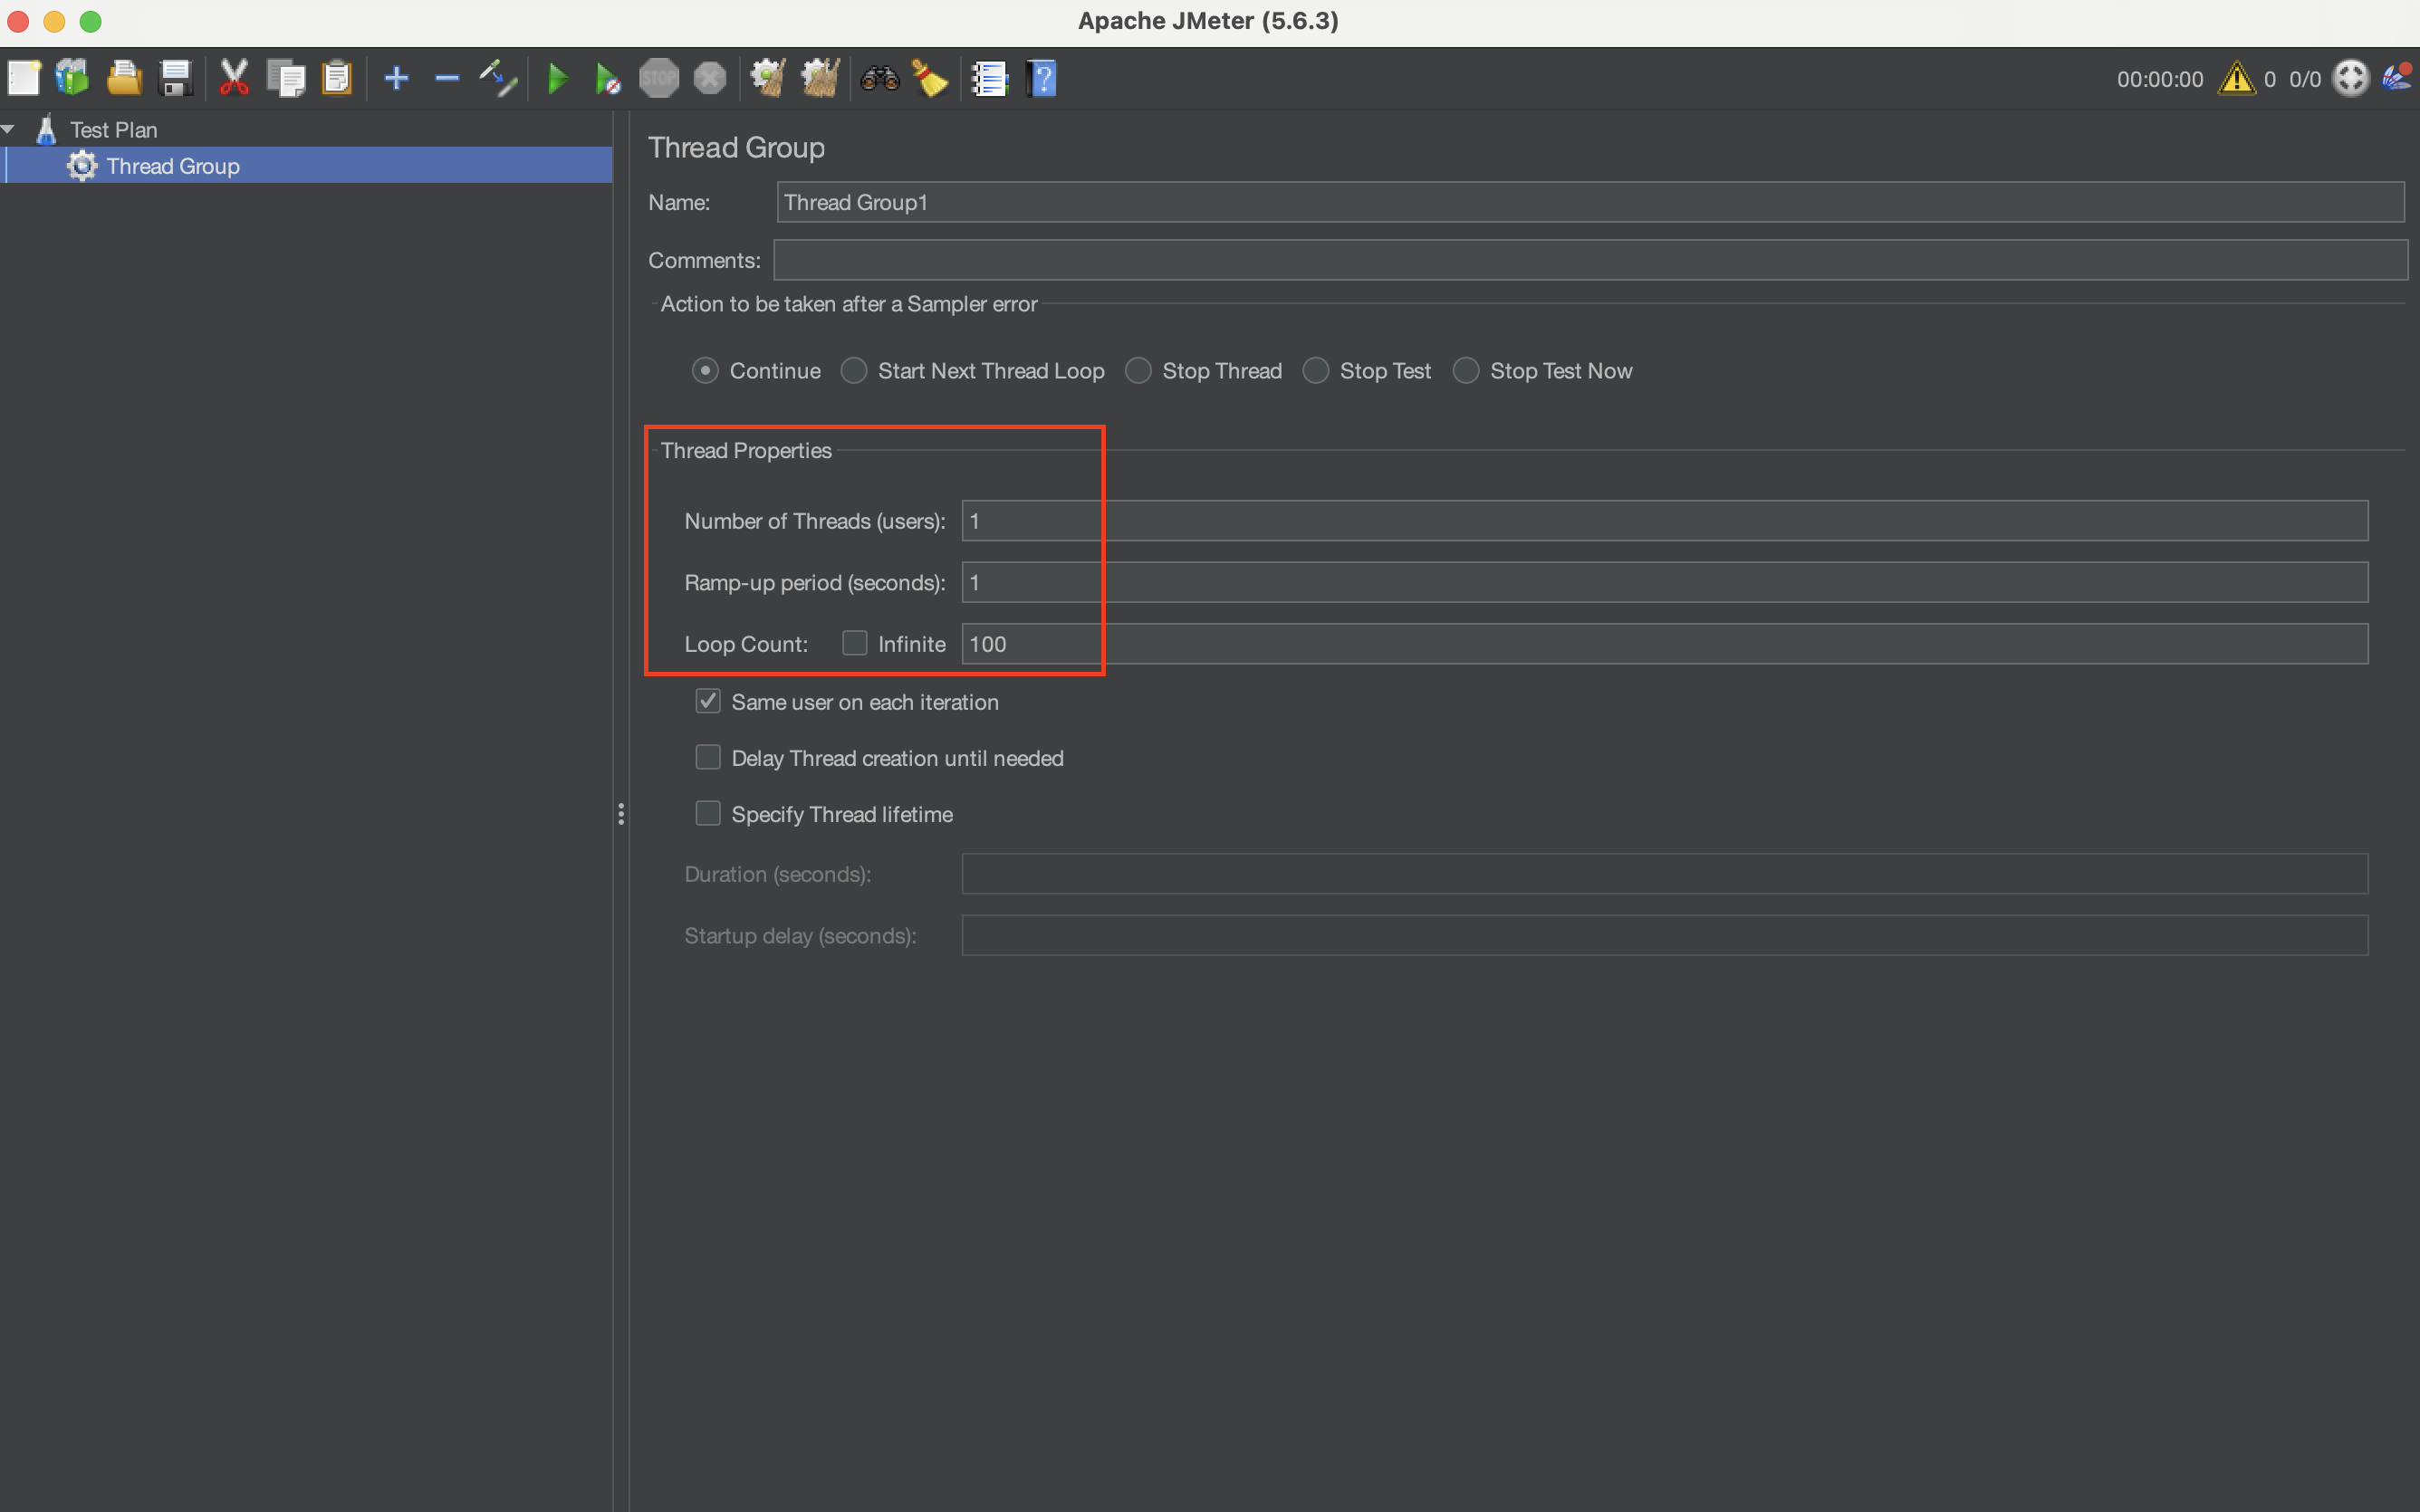Open the Function Helper dialog icon
The width and height of the screenshot is (2420, 1512).
(989, 78)
